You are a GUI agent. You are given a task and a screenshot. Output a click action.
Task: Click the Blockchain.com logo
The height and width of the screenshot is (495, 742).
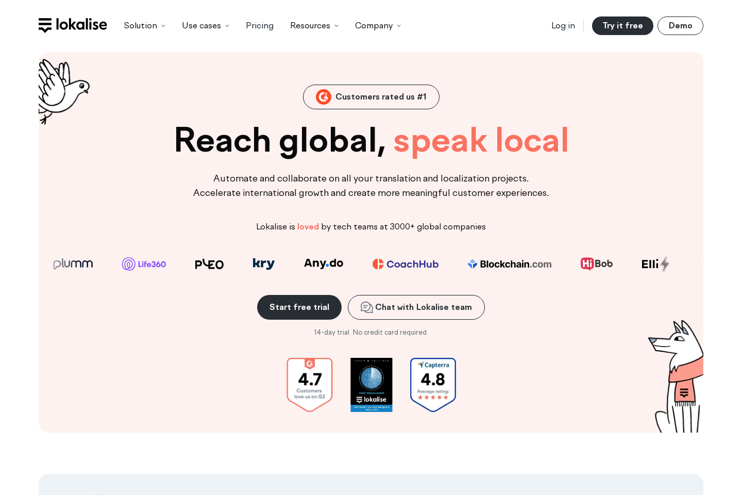pyautogui.click(x=510, y=264)
